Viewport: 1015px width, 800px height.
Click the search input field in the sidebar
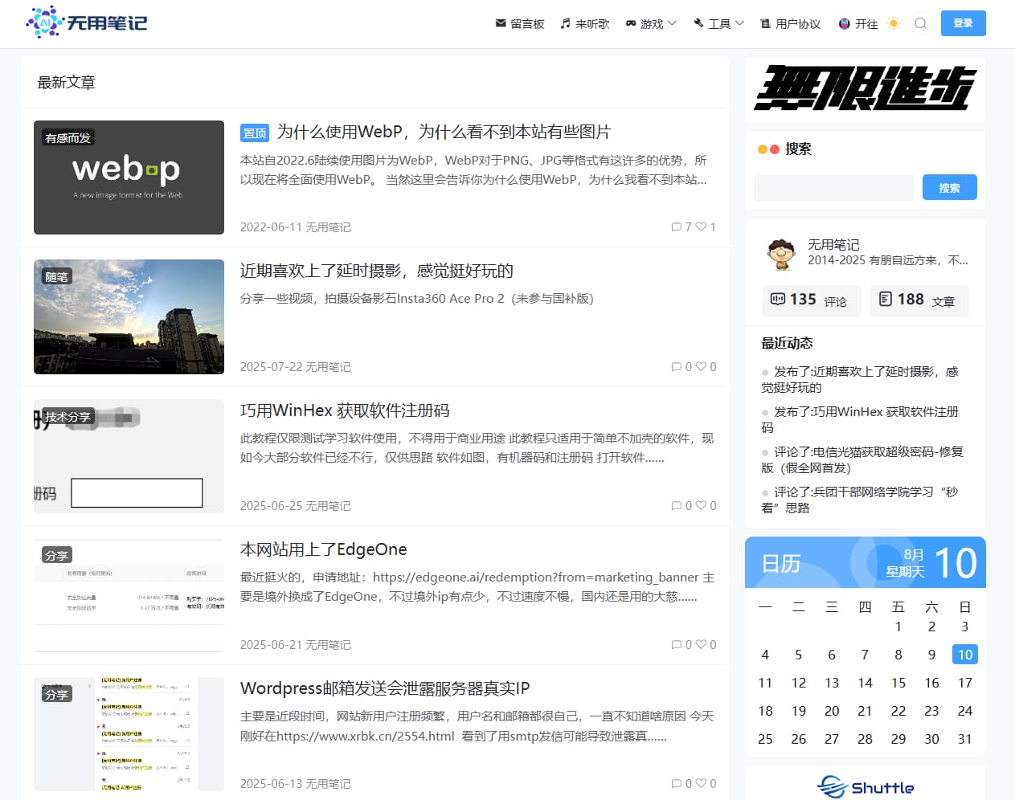833,187
